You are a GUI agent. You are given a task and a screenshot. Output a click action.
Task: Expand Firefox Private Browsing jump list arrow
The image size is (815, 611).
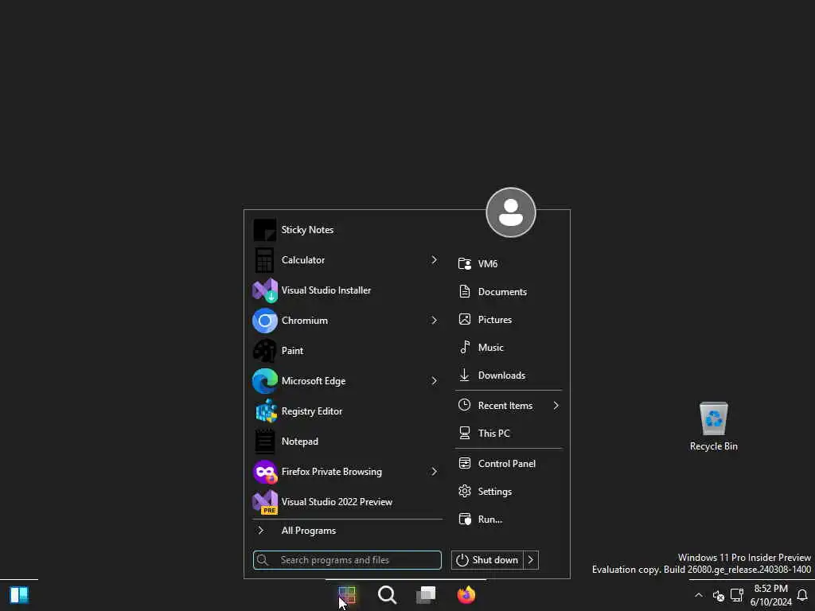tap(434, 472)
